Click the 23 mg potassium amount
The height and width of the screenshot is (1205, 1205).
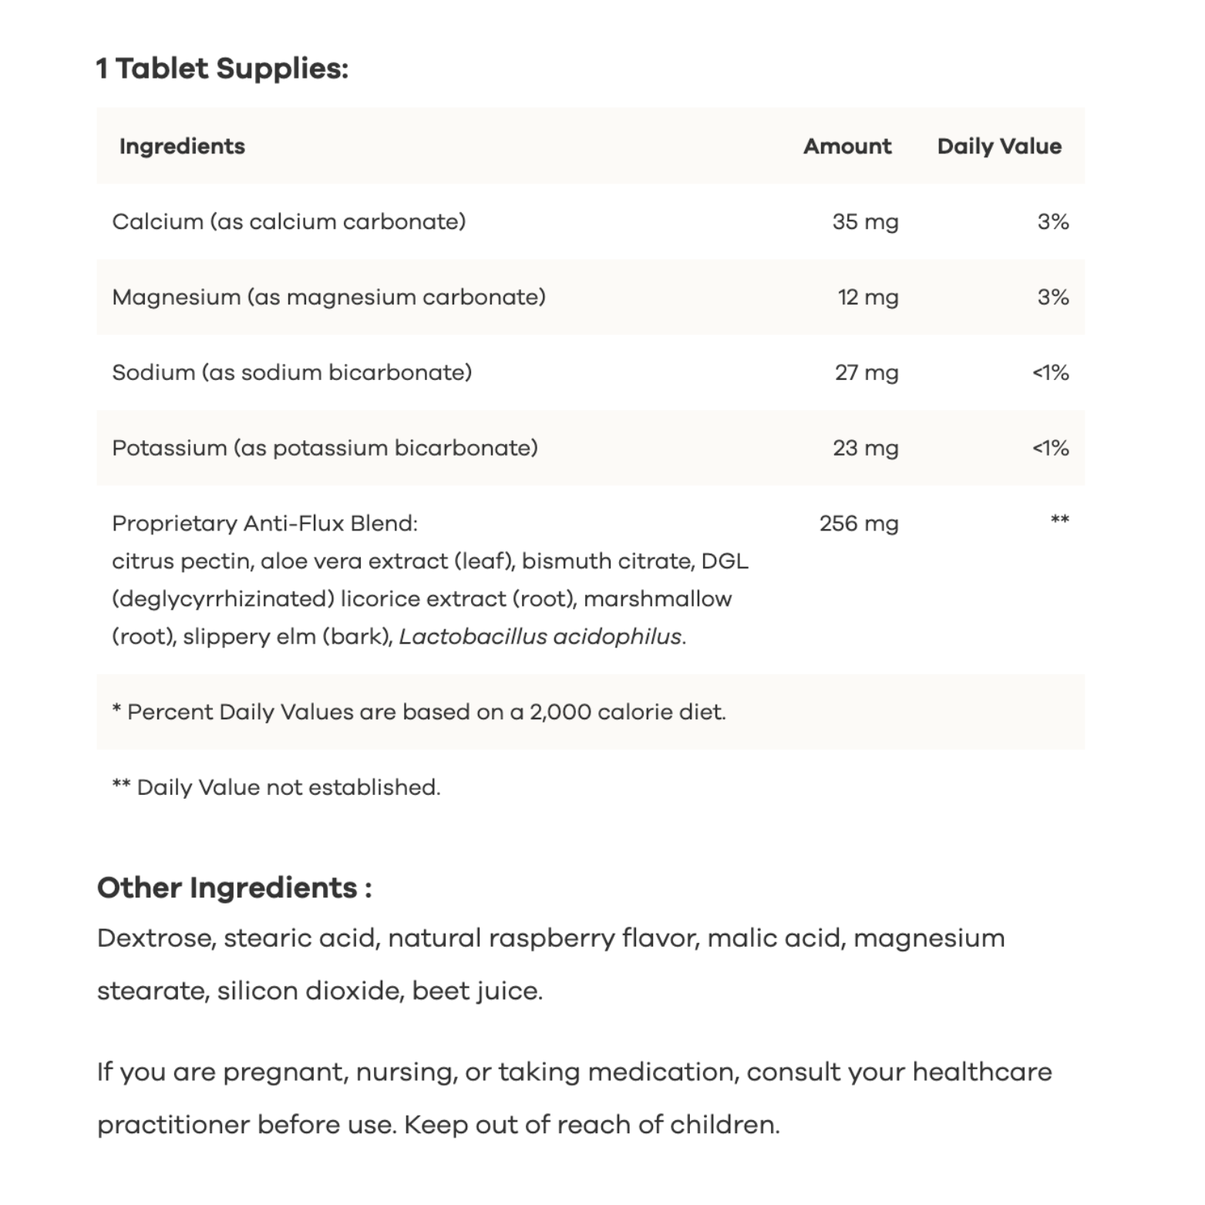pos(865,448)
